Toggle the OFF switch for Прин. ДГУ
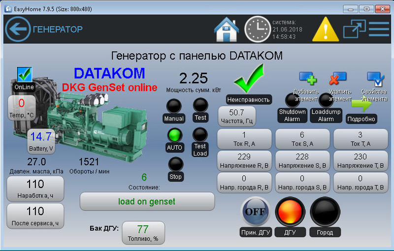This screenshot has height=251, width=394. tap(255, 212)
